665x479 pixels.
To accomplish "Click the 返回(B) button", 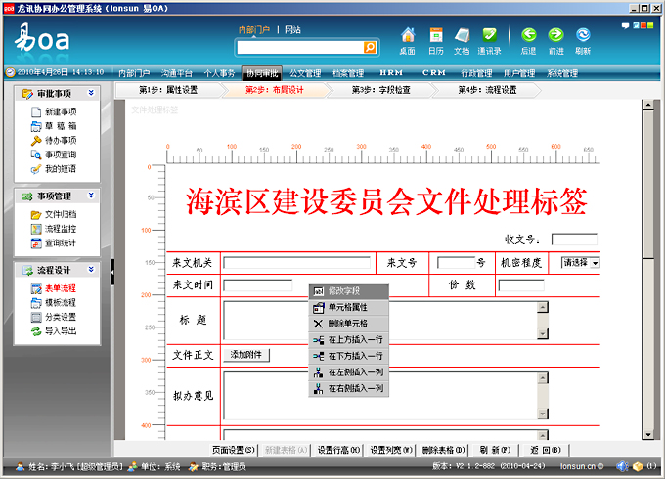I will [546, 451].
